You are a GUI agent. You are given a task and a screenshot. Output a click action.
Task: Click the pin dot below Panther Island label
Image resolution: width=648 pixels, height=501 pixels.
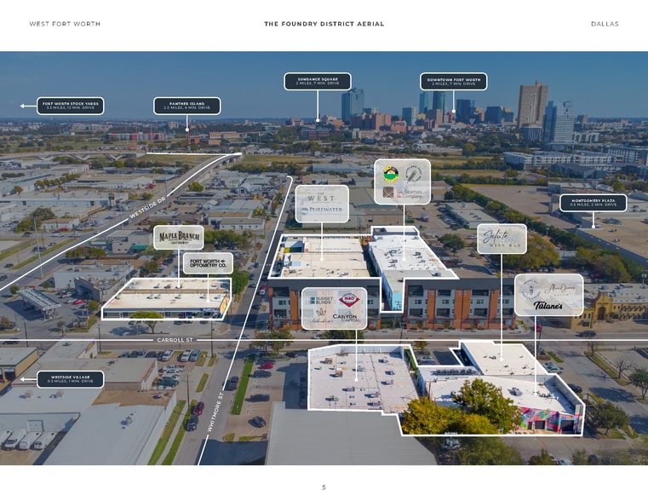point(187,130)
